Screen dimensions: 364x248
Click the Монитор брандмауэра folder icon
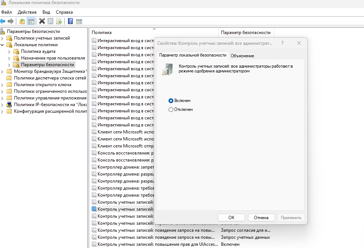9,71
